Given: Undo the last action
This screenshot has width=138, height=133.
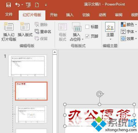Looking at the screenshot, I should click(17, 5).
